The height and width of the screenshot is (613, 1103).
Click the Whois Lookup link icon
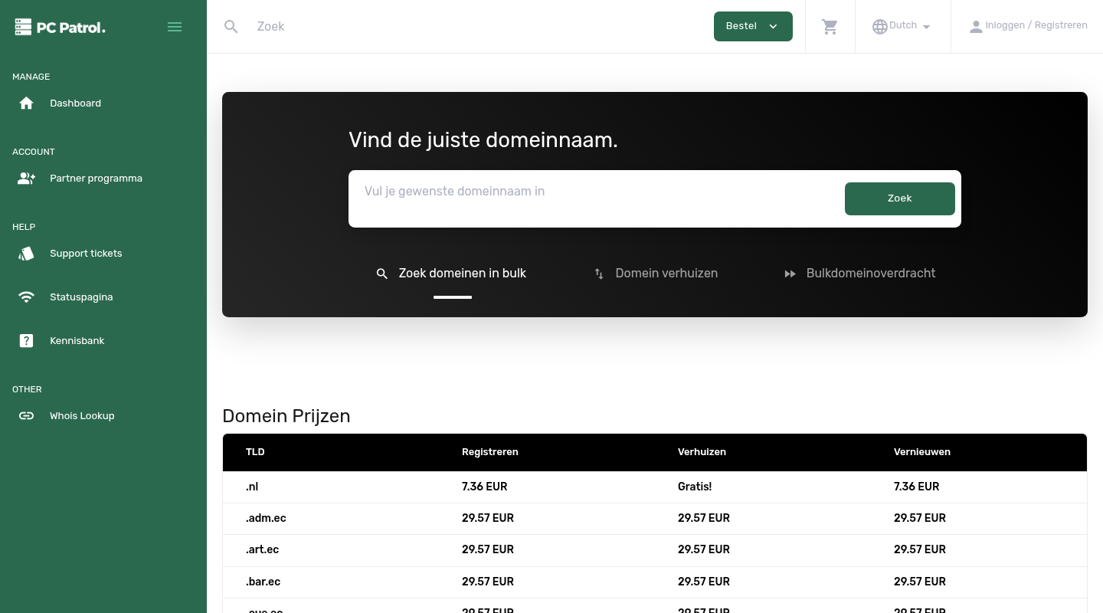pos(26,415)
